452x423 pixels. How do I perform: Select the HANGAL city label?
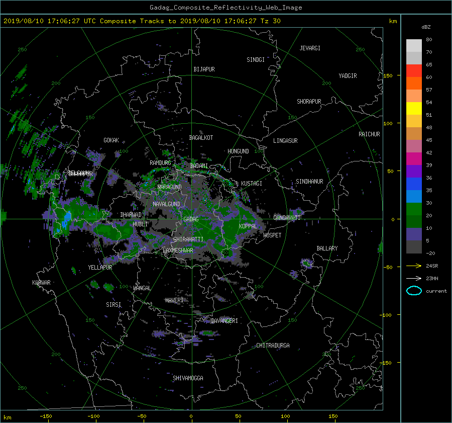tap(142, 288)
